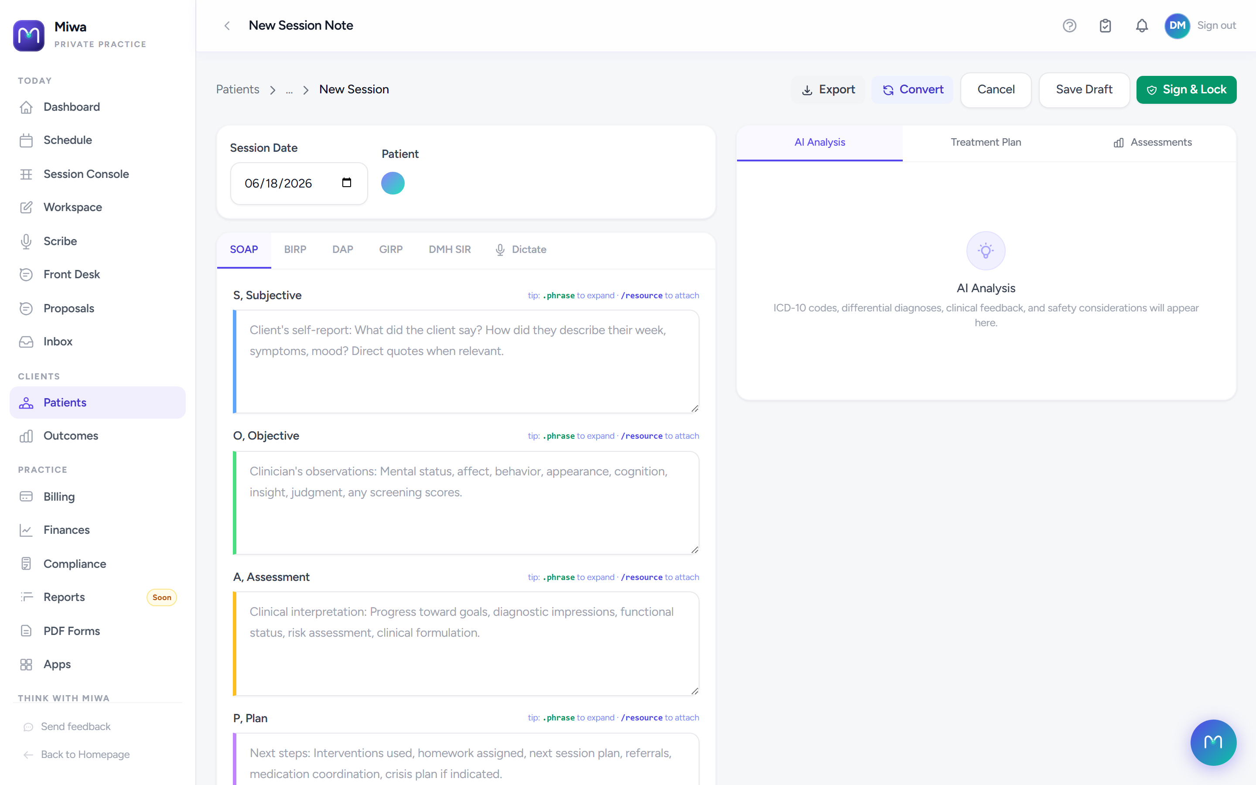Viewport: 1256px width, 785px height.
Task: Open the Dictate tab
Action: pos(521,250)
